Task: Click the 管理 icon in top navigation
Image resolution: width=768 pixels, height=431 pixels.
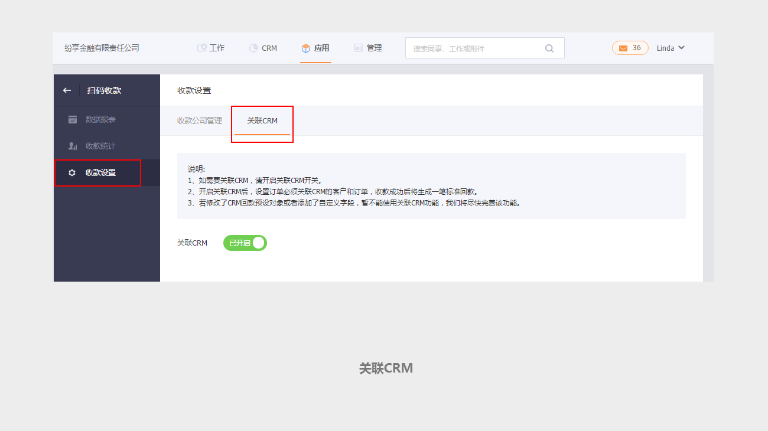Action: [x=358, y=48]
